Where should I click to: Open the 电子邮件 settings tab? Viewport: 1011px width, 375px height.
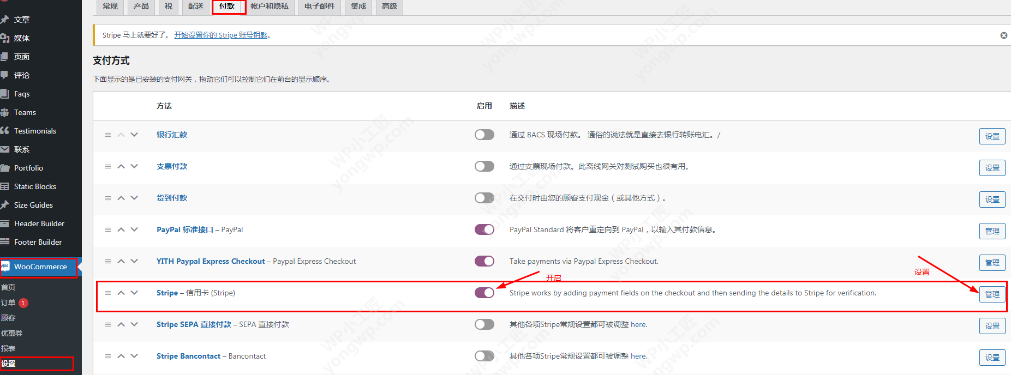(319, 7)
